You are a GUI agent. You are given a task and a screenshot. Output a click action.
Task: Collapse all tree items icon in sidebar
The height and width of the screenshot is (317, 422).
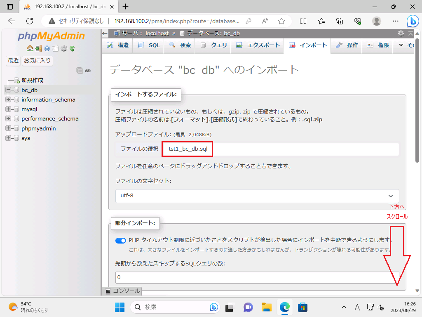pyautogui.click(x=80, y=71)
